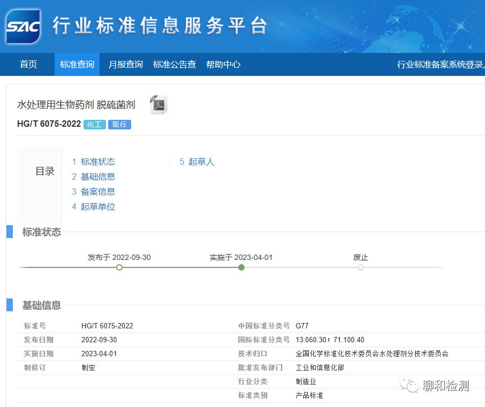Click the 废止 timeline node
Screen dimensions: 485x407
(361, 267)
